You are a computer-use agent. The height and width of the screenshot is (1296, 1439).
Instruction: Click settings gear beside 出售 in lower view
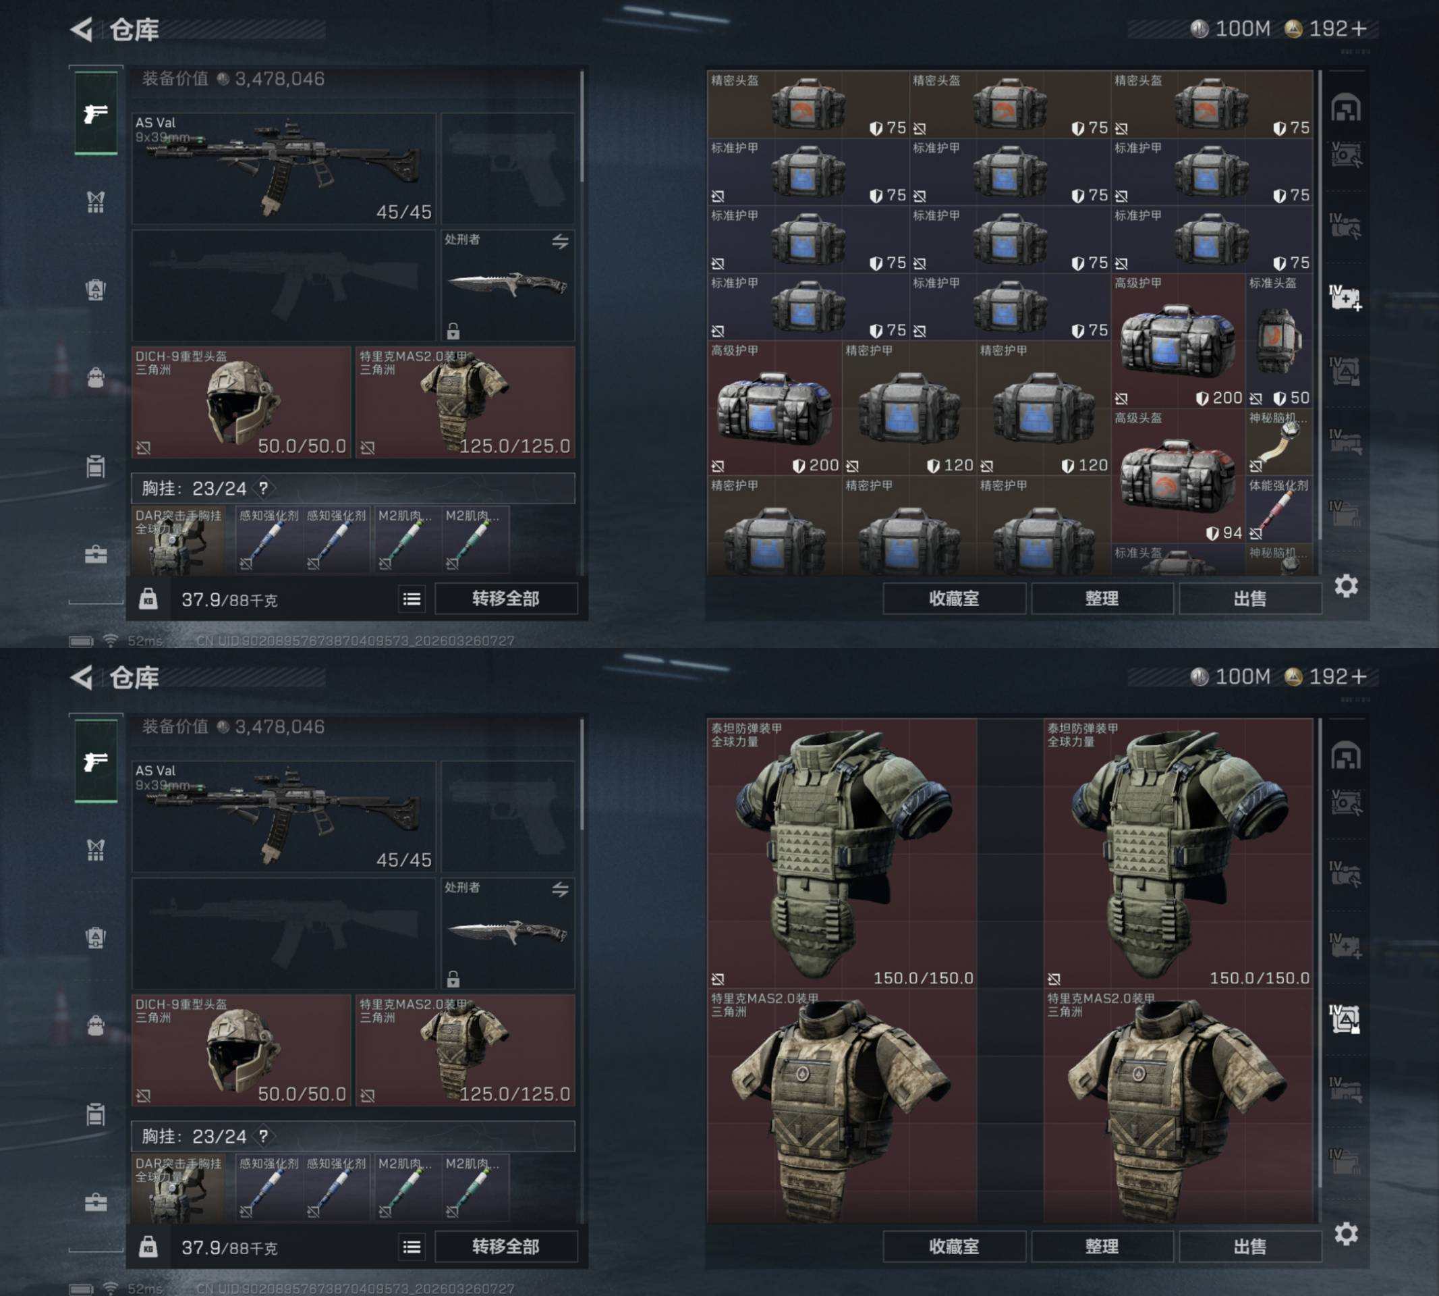tap(1346, 1233)
